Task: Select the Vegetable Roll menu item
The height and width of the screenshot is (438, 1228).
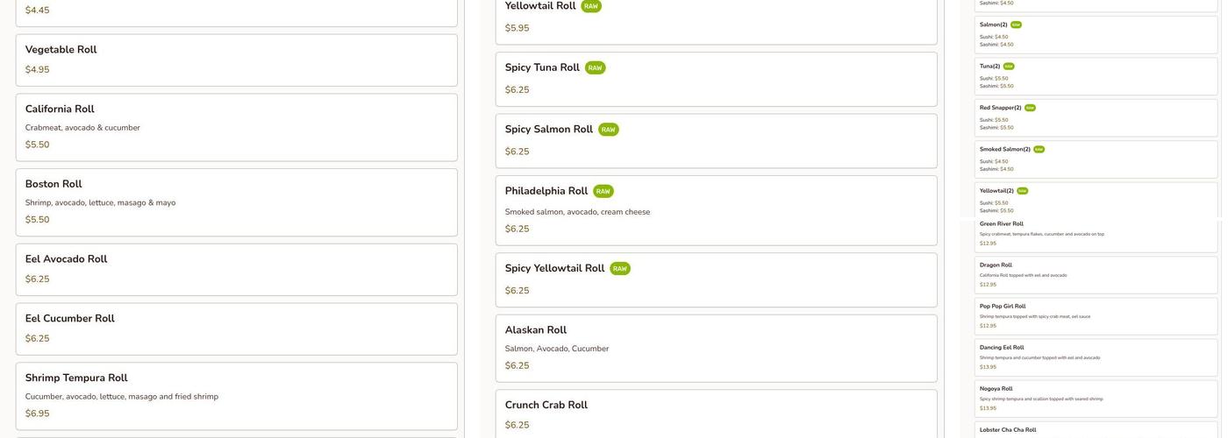Action: (x=236, y=60)
